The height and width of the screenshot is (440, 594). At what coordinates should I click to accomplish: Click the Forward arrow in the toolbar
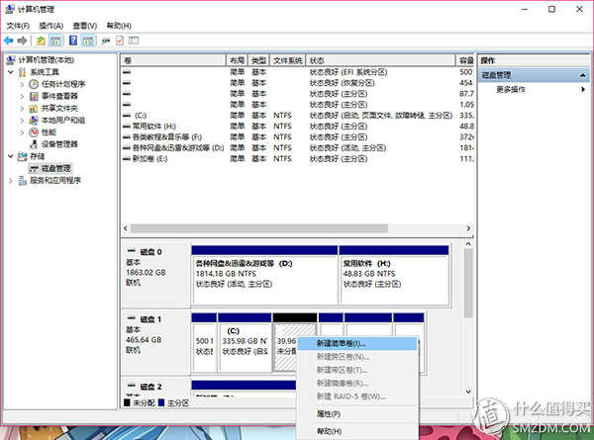22,41
